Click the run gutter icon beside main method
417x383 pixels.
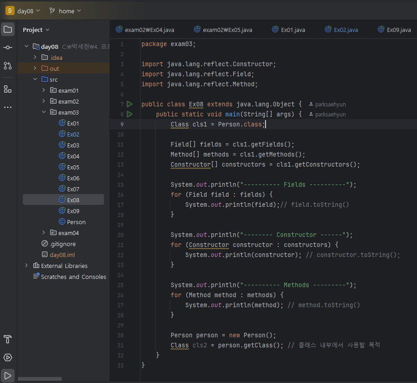(x=130, y=114)
